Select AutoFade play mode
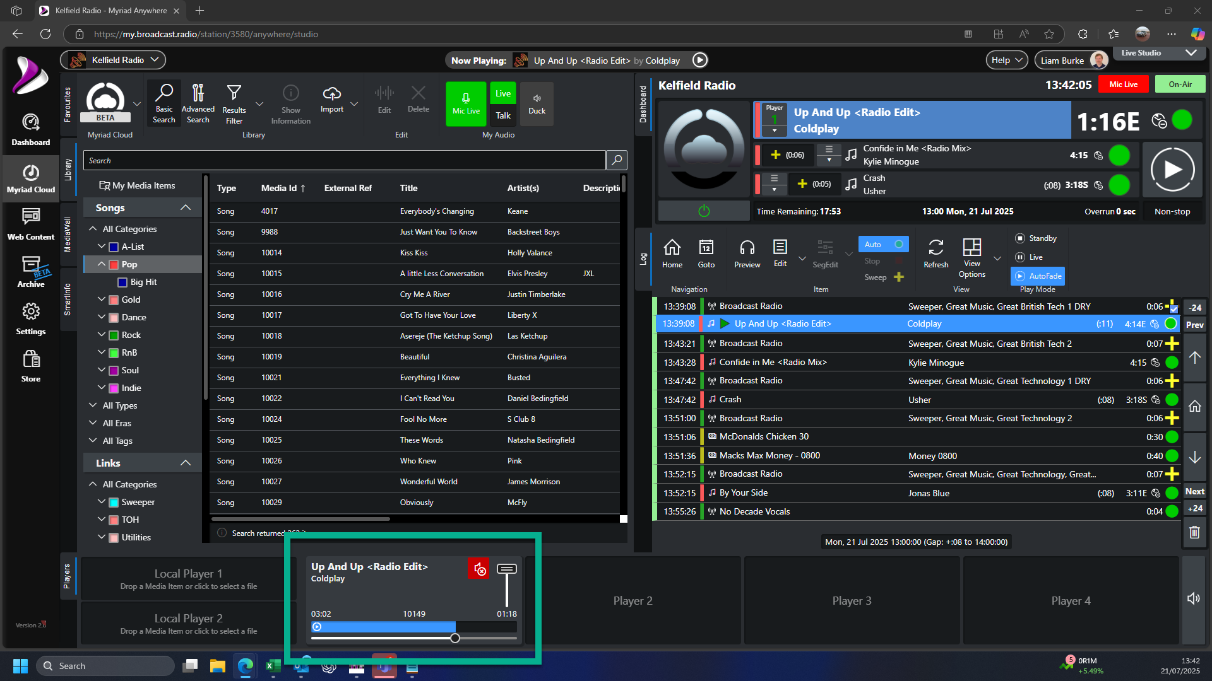 pyautogui.click(x=1038, y=276)
